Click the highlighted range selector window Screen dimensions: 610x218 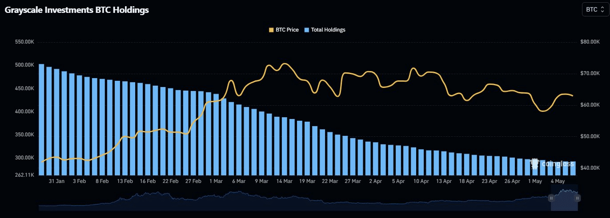coord(565,198)
